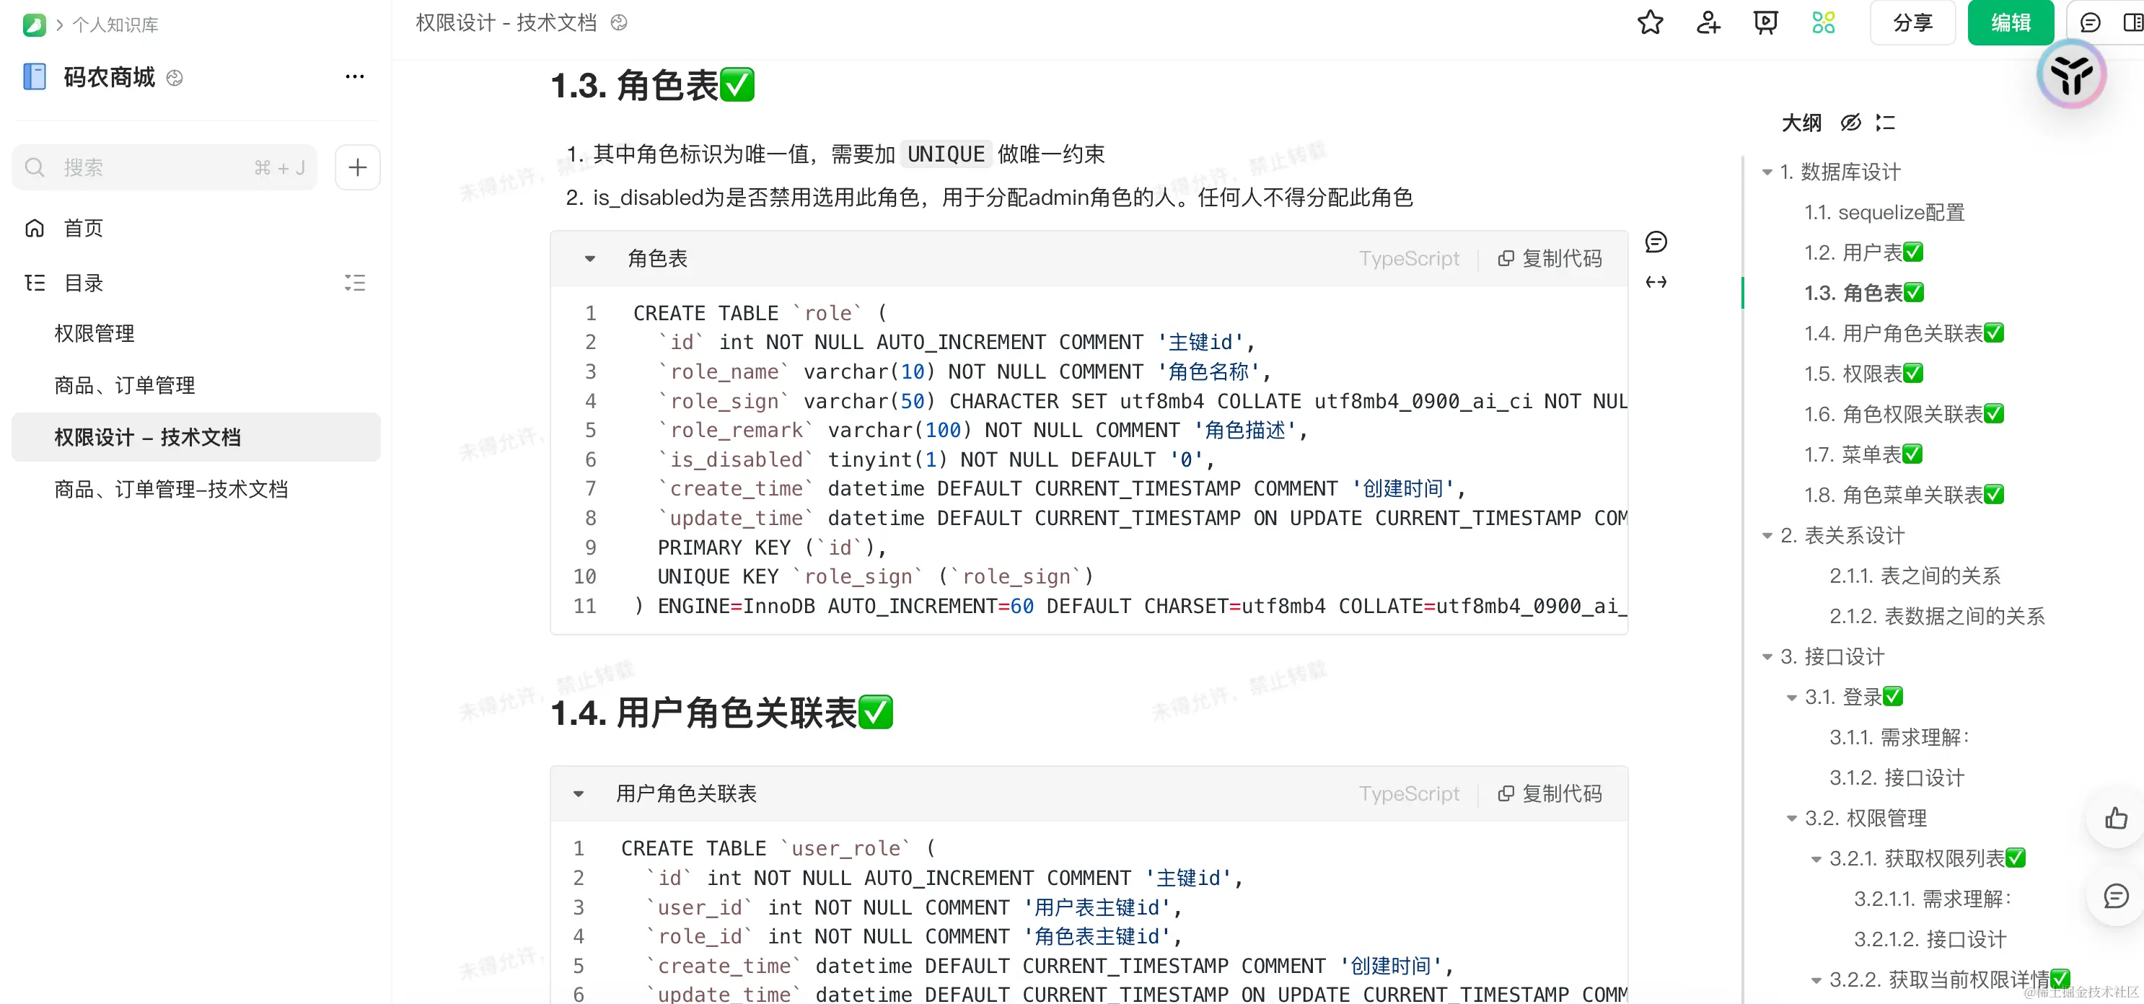Image resolution: width=2144 pixels, height=1004 pixels.
Task: Toggle the 目录 collapse-all icon
Action: tap(354, 283)
